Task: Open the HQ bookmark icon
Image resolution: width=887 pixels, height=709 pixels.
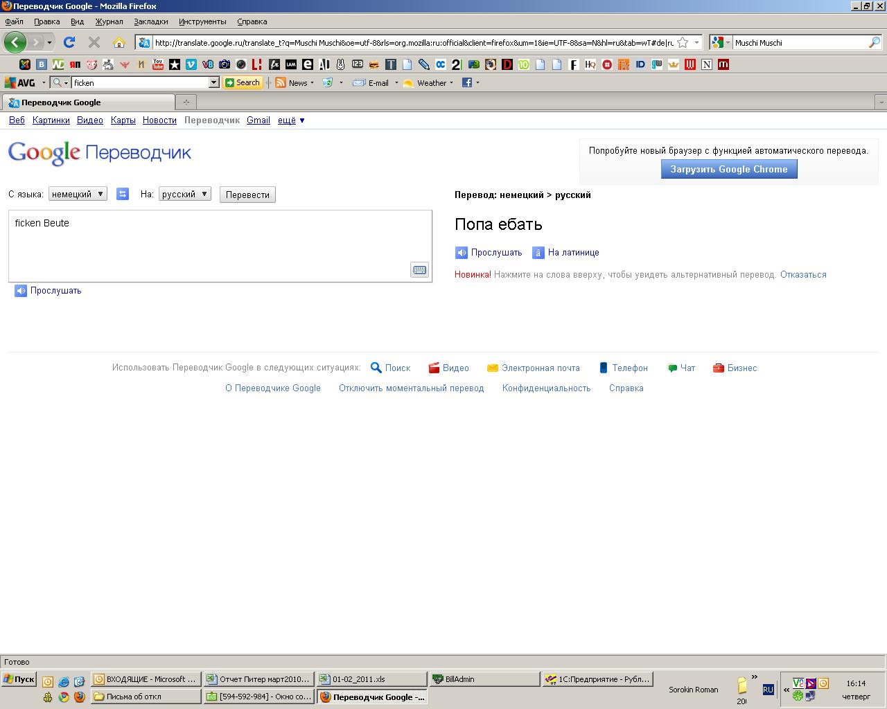Action: point(590,64)
